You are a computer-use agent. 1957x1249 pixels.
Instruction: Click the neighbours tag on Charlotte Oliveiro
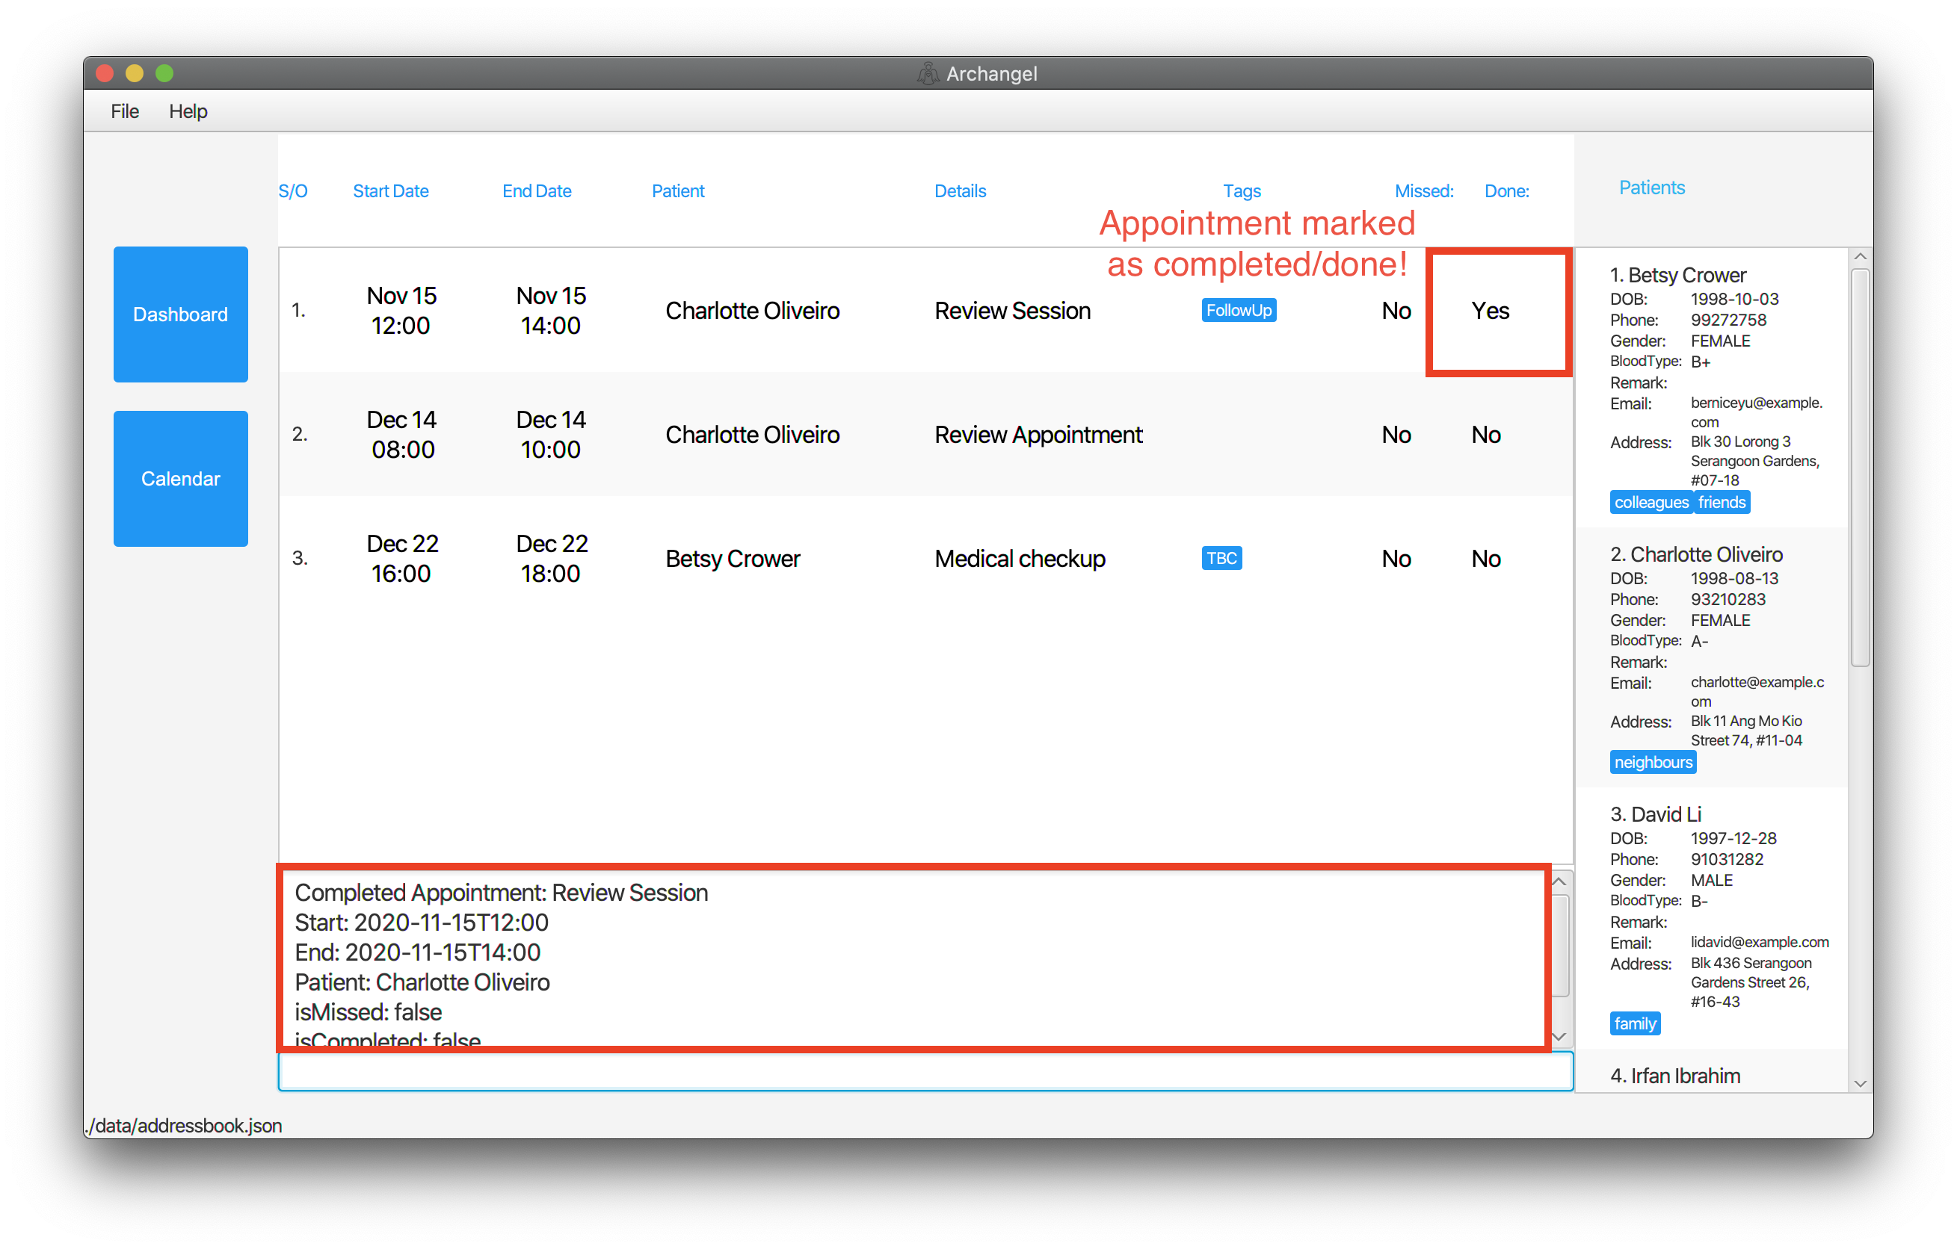coord(1652,762)
